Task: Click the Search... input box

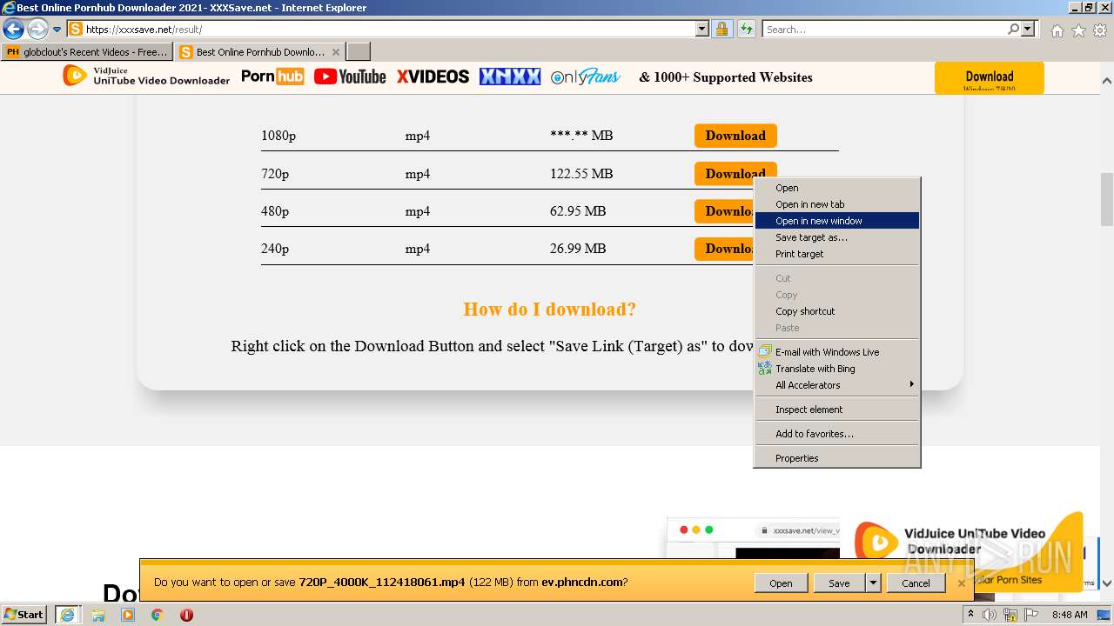Action: pyautogui.click(x=884, y=29)
